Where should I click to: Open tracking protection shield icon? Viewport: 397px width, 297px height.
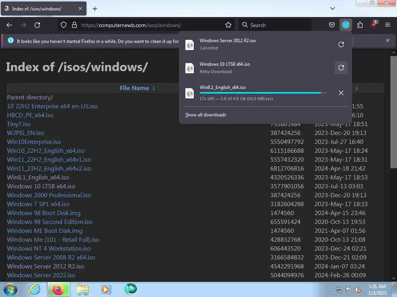[64, 25]
